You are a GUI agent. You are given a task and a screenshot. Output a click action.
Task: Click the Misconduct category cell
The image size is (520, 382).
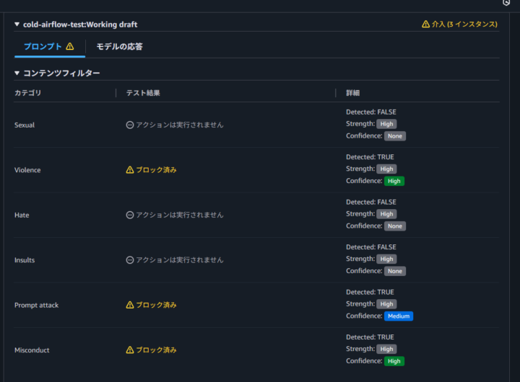point(32,350)
